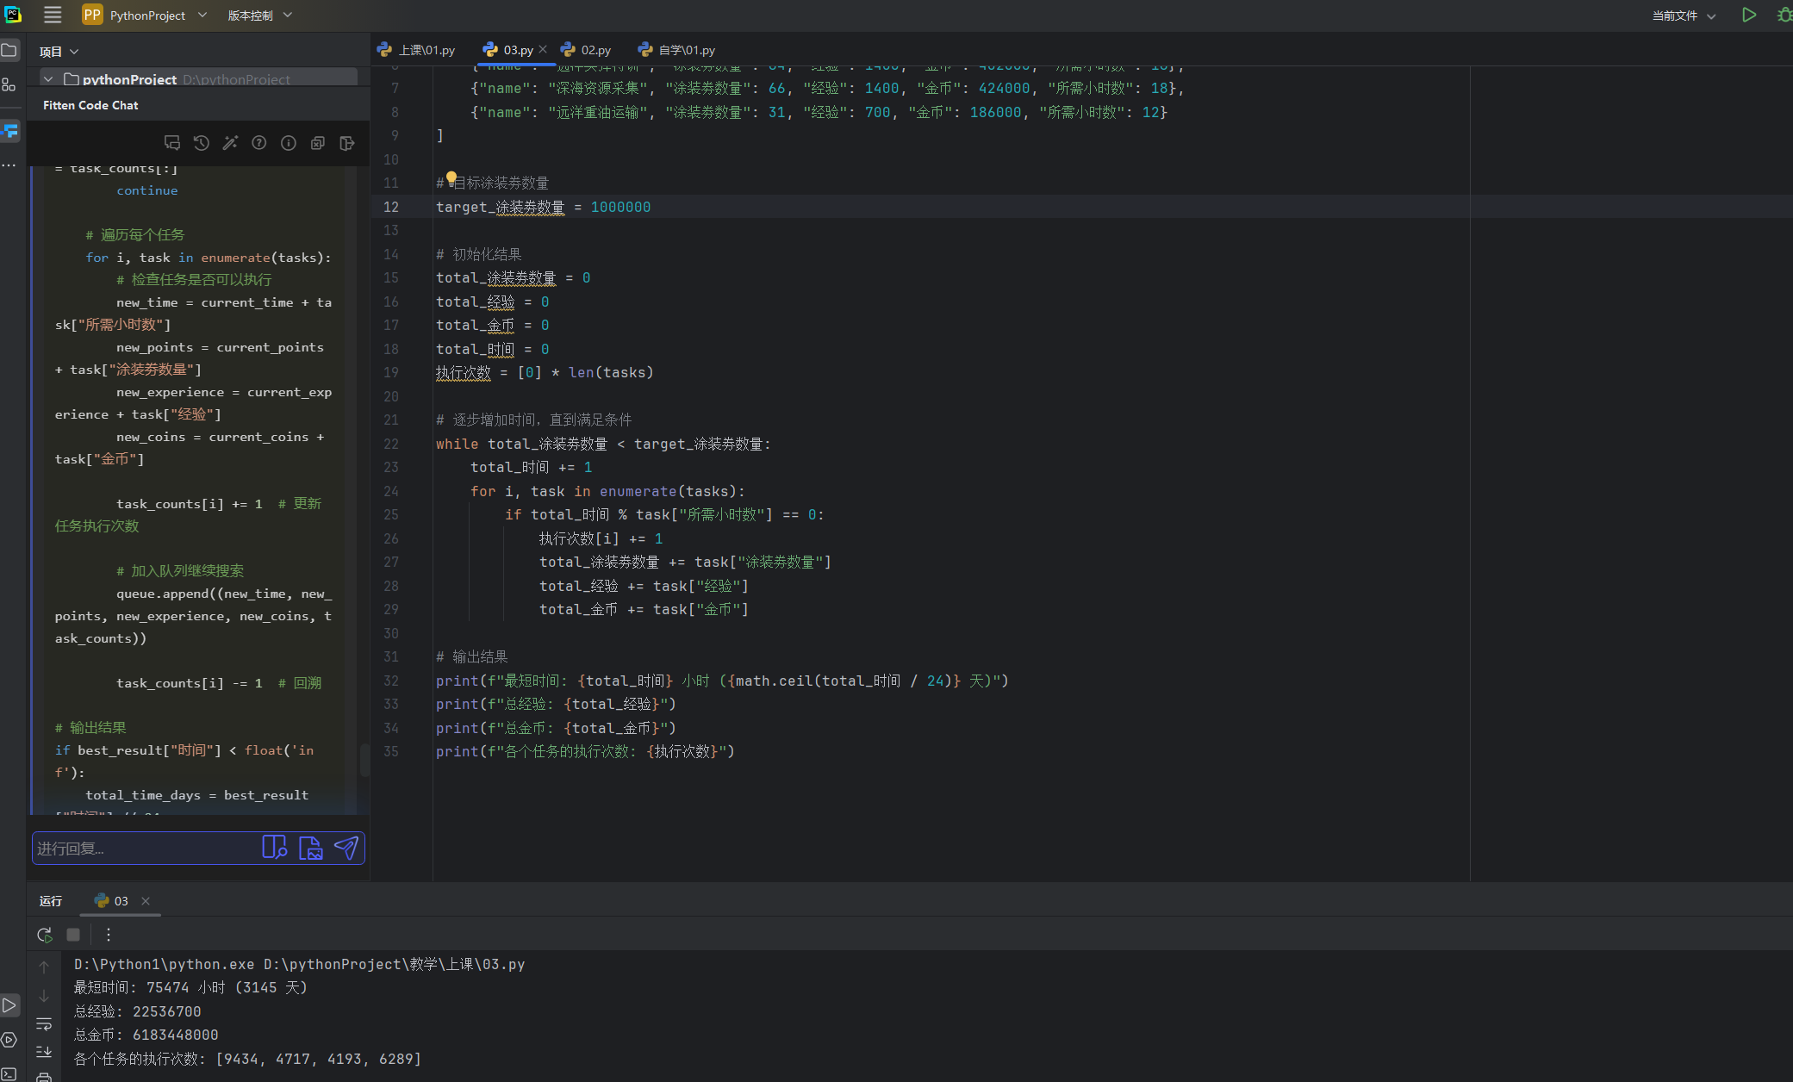Switch to the 02.py editor tab

(x=586, y=50)
